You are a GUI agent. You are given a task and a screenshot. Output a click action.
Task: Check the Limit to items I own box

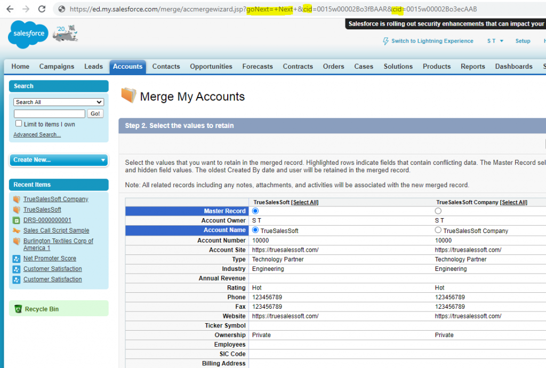(19, 123)
